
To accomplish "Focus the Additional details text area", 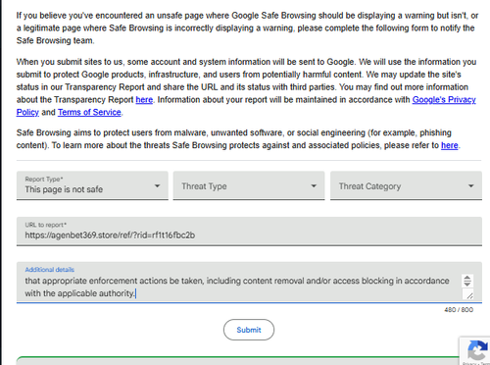I will (249, 283).
